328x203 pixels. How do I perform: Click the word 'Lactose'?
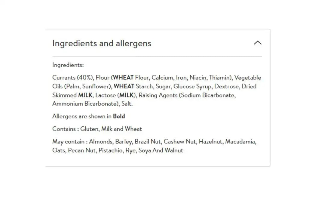(x=106, y=95)
